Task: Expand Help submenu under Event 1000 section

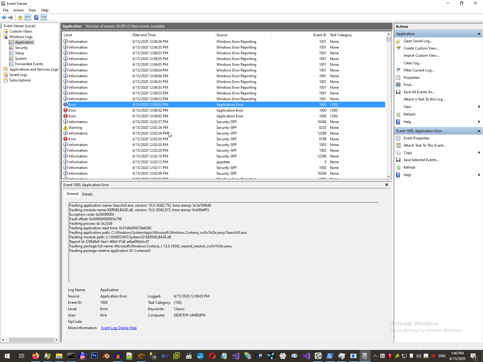Action: pyautogui.click(x=479, y=175)
